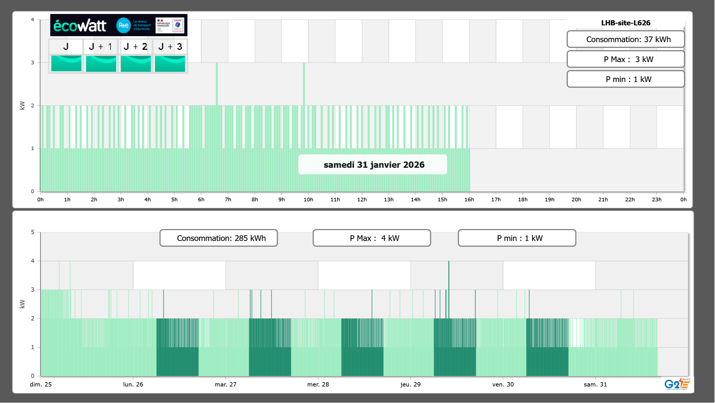Click the LHB-site-L626 site title

[626, 23]
